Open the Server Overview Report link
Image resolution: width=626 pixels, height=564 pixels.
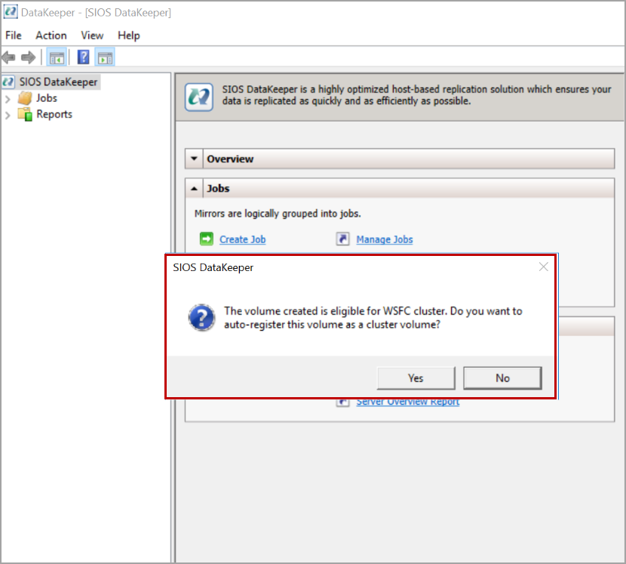tap(407, 402)
